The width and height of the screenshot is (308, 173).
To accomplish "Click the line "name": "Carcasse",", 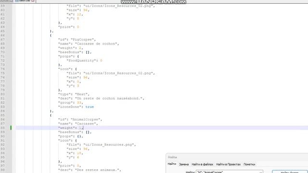I will 78,124.
